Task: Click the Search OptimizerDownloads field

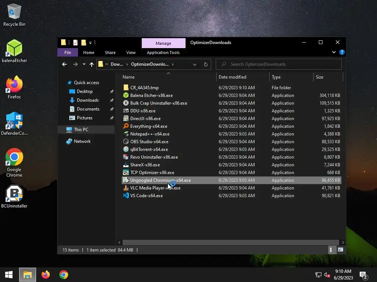Action: click(279, 64)
